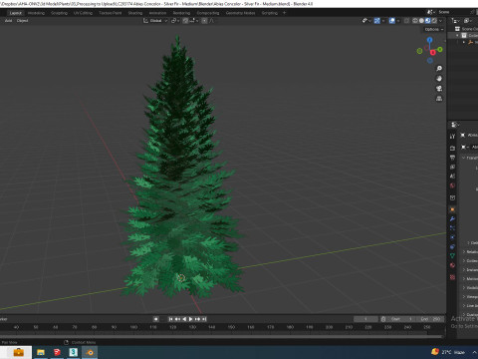Click the blue Z axis gizmo ball

point(430,40)
